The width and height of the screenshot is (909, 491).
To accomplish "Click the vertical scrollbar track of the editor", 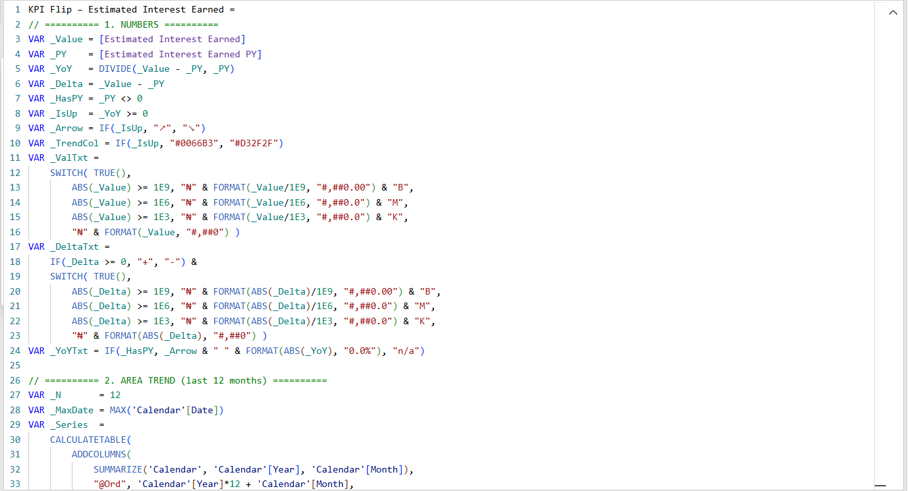I will 880,244.
